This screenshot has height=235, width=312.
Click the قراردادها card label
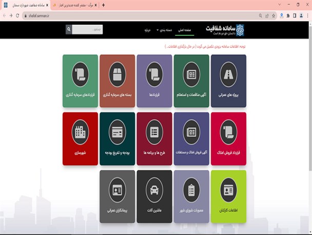154,95
